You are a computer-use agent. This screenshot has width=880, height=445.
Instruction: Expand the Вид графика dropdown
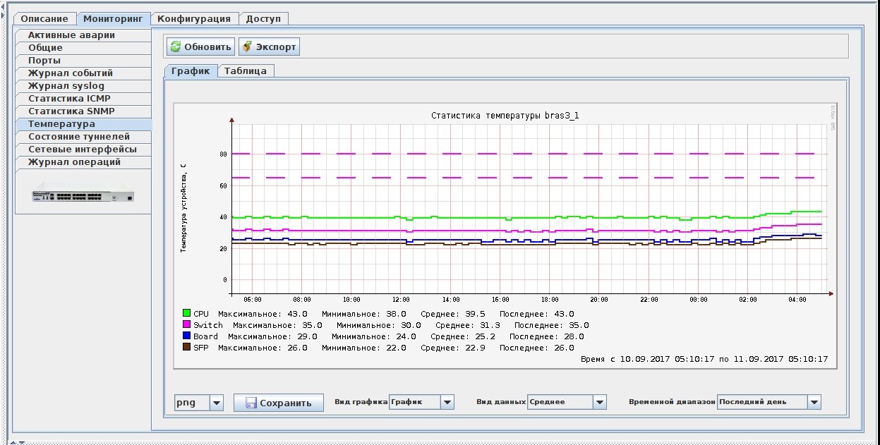point(447,402)
